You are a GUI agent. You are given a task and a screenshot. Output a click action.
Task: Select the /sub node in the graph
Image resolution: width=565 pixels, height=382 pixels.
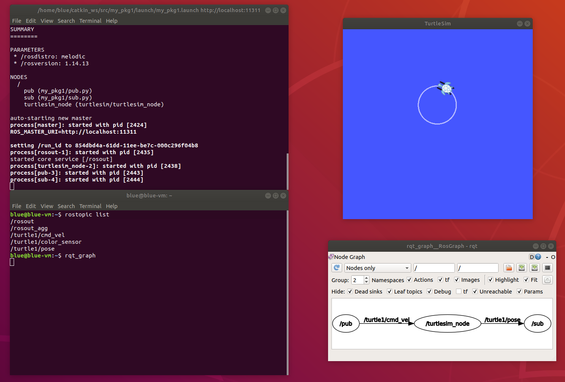(x=538, y=324)
